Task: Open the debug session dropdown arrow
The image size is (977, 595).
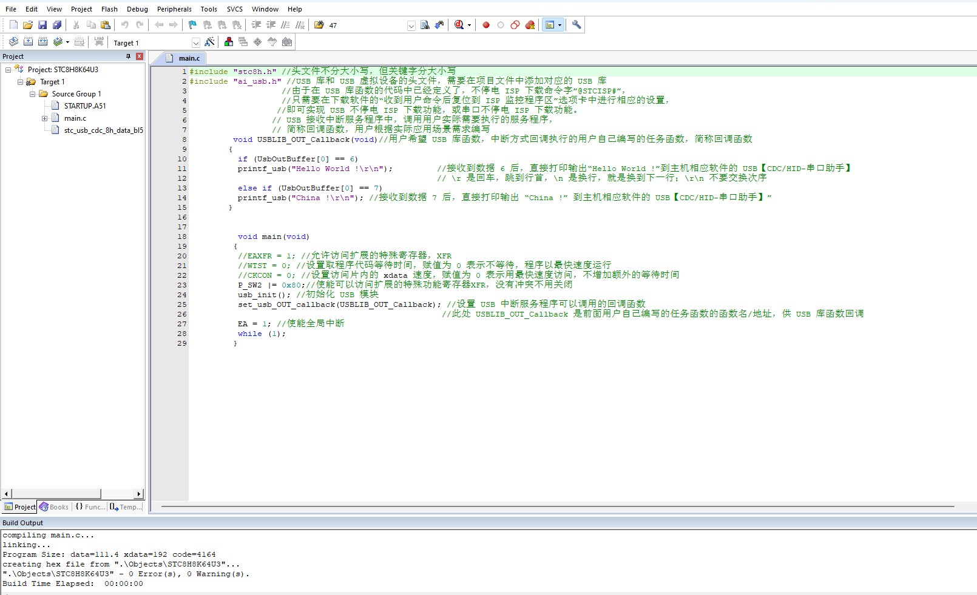Action: coord(469,25)
